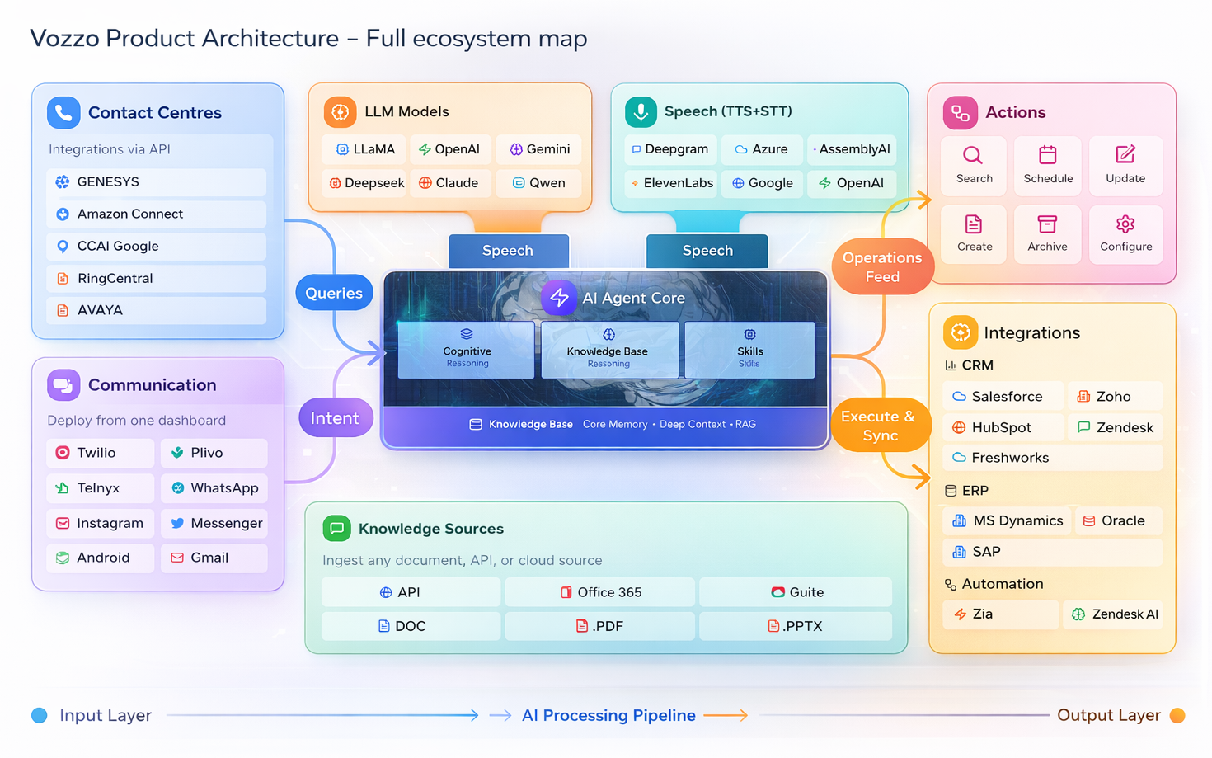
Task: Click the Contact Centres phone icon
Action: pyautogui.click(x=63, y=113)
